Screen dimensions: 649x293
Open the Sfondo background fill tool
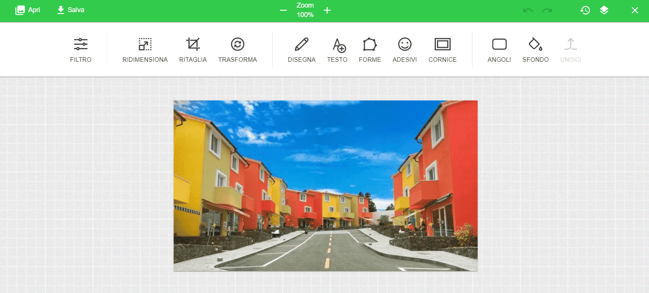pyautogui.click(x=535, y=49)
